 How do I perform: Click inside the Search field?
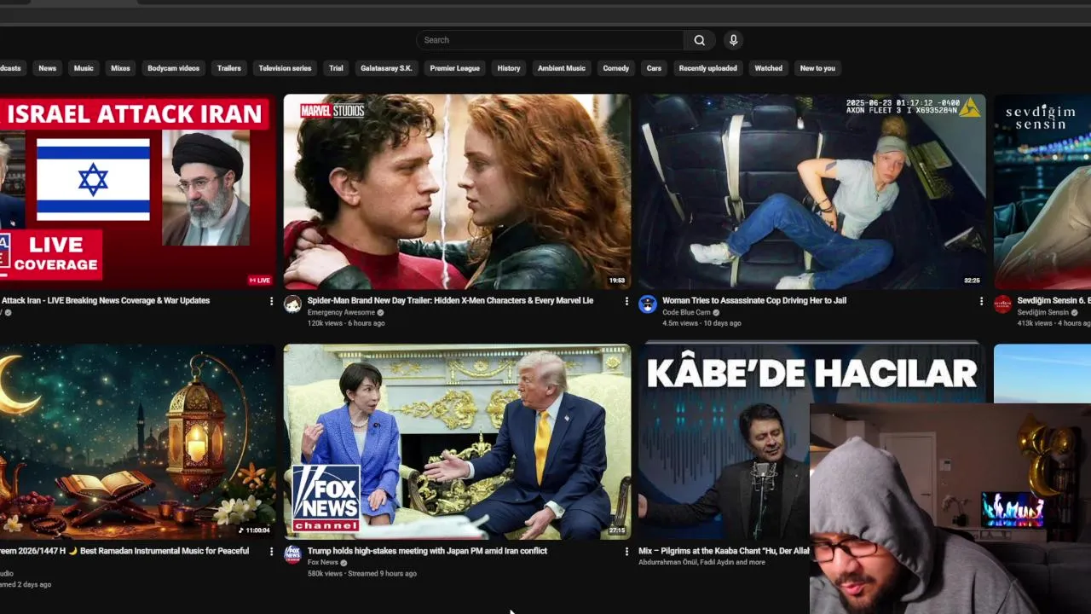click(550, 40)
